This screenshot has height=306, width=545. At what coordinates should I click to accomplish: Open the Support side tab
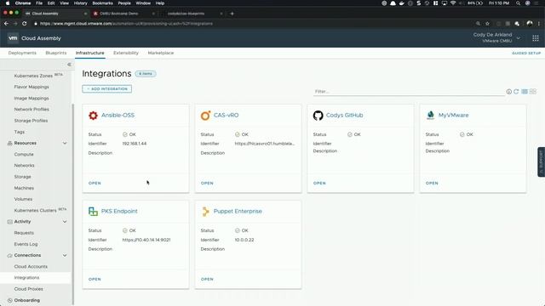click(541, 162)
